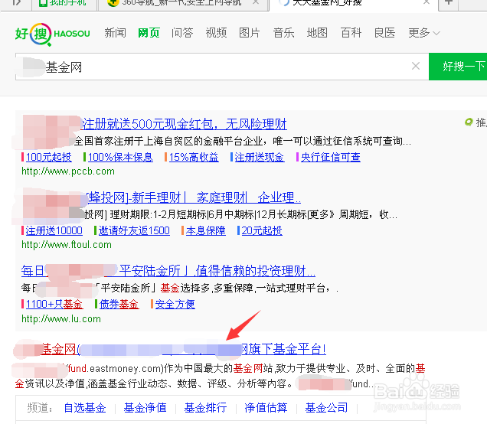487x424 pixels.
Task: Switch to 图片 search
Action: pos(250,33)
